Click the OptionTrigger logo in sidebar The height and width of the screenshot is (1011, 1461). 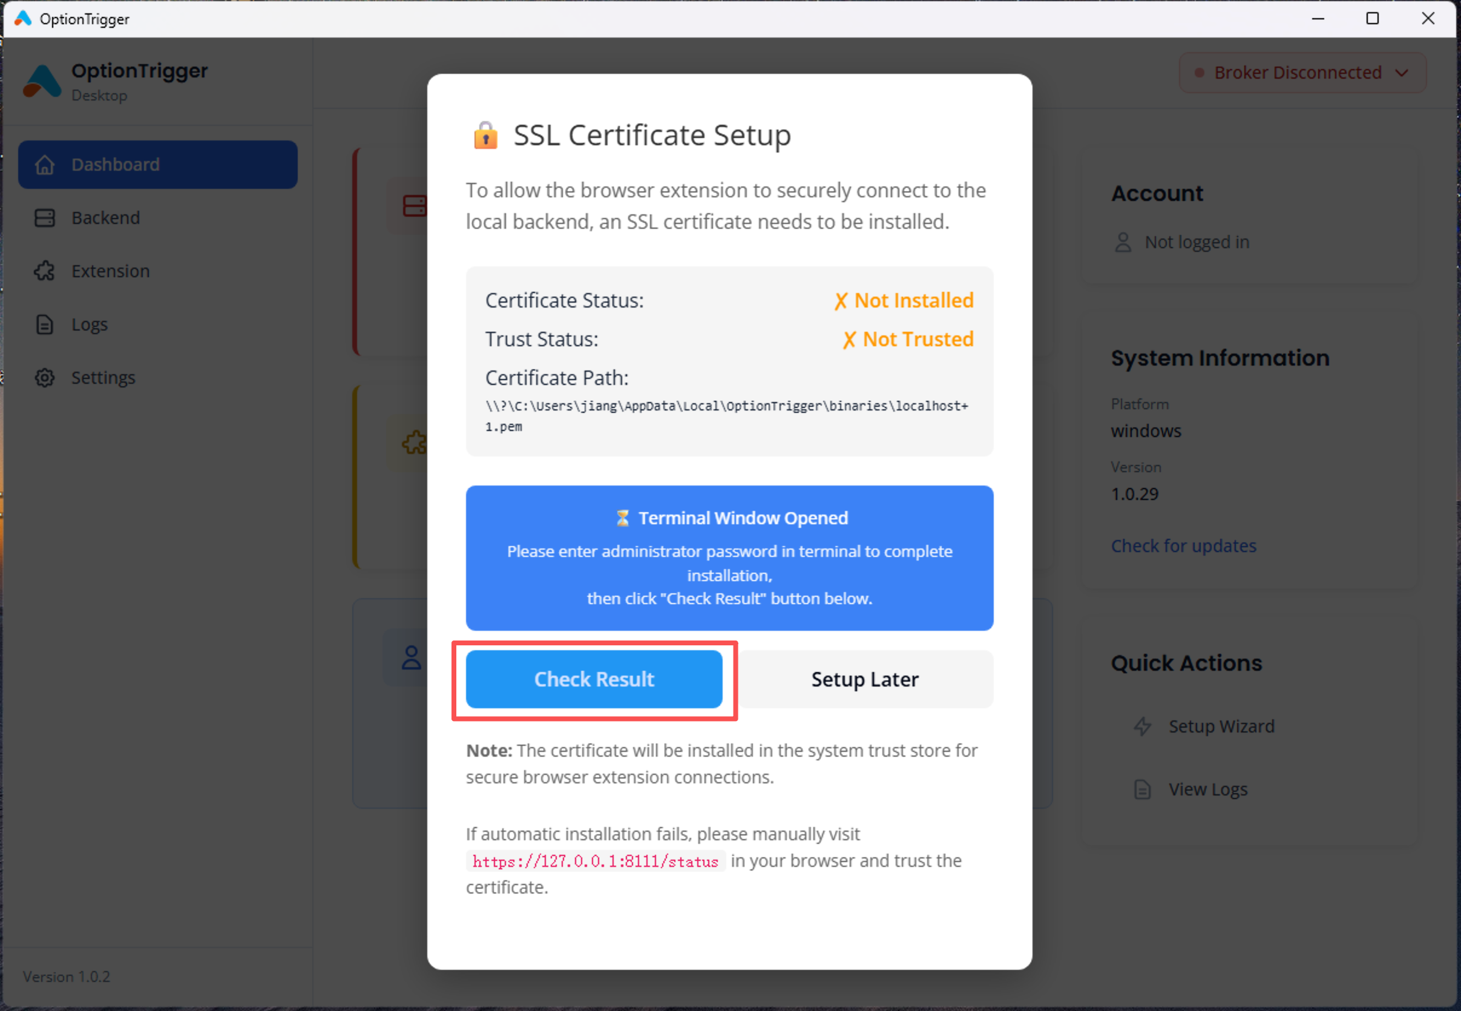point(42,82)
